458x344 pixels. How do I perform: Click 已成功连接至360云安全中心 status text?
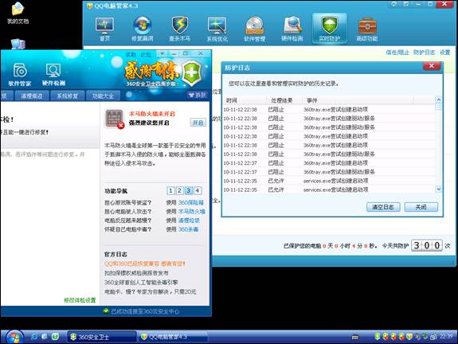(x=145, y=311)
